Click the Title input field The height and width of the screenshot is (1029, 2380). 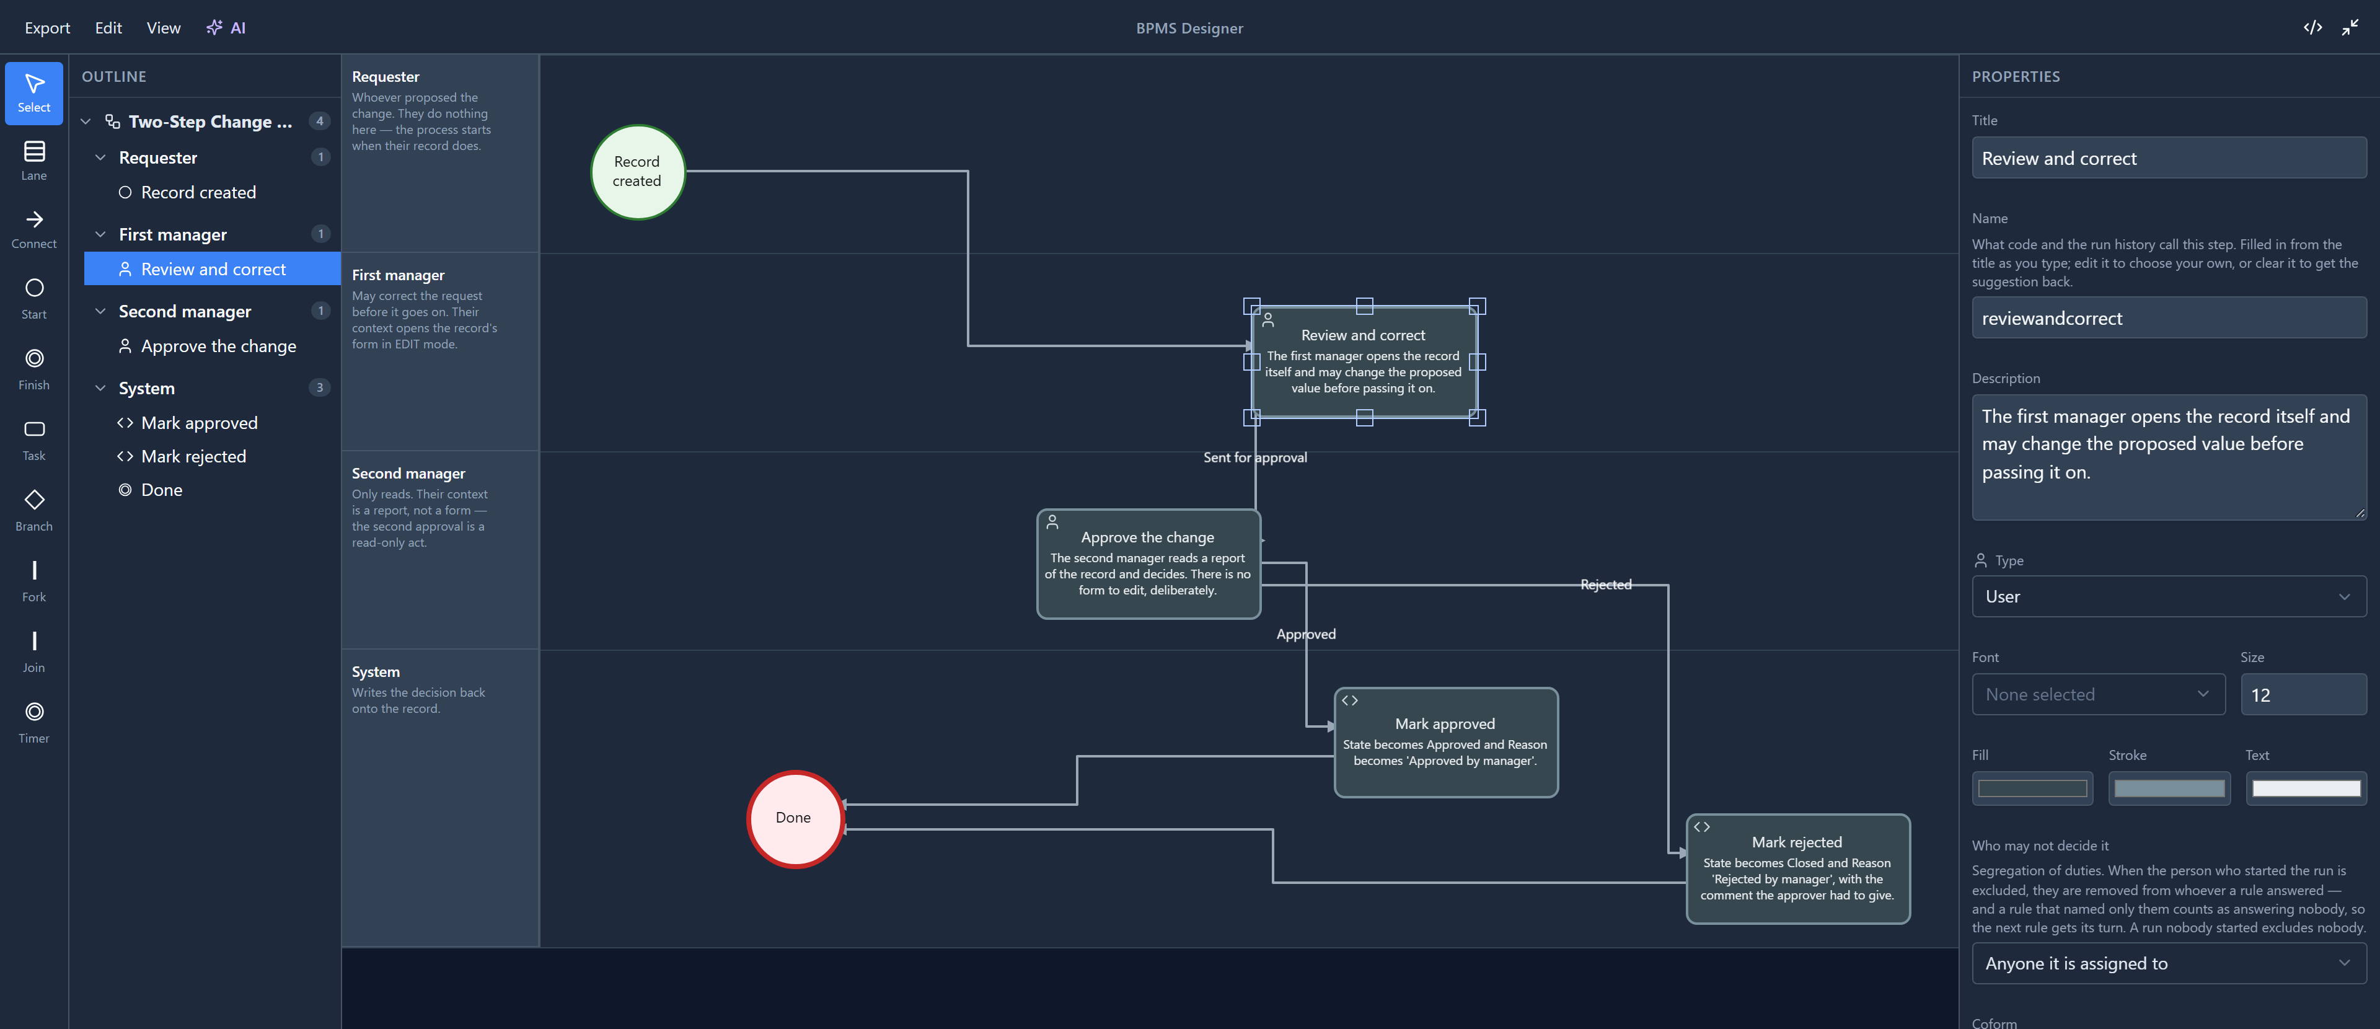point(2169,158)
